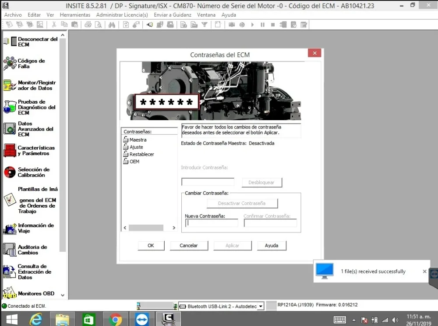Open Desconectar del ECM in sidebar
This screenshot has width=438, height=326.
tap(31, 42)
